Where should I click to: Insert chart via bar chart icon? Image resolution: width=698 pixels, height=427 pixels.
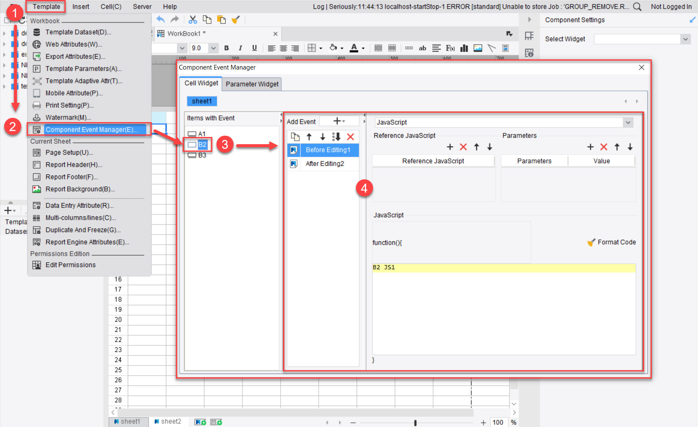click(464, 48)
